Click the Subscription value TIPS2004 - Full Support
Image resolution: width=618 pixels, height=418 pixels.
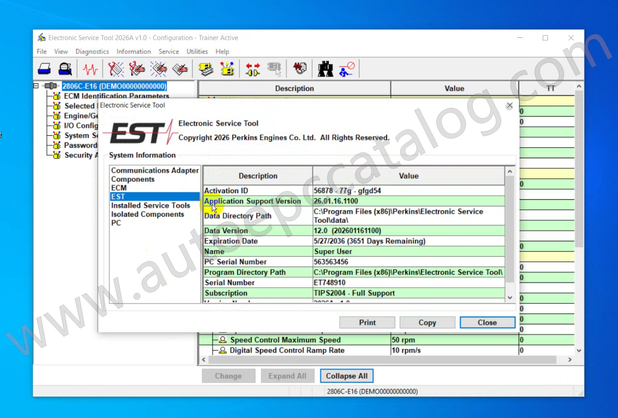click(x=354, y=293)
